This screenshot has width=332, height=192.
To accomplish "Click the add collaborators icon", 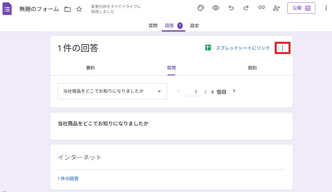I will 276,8.
